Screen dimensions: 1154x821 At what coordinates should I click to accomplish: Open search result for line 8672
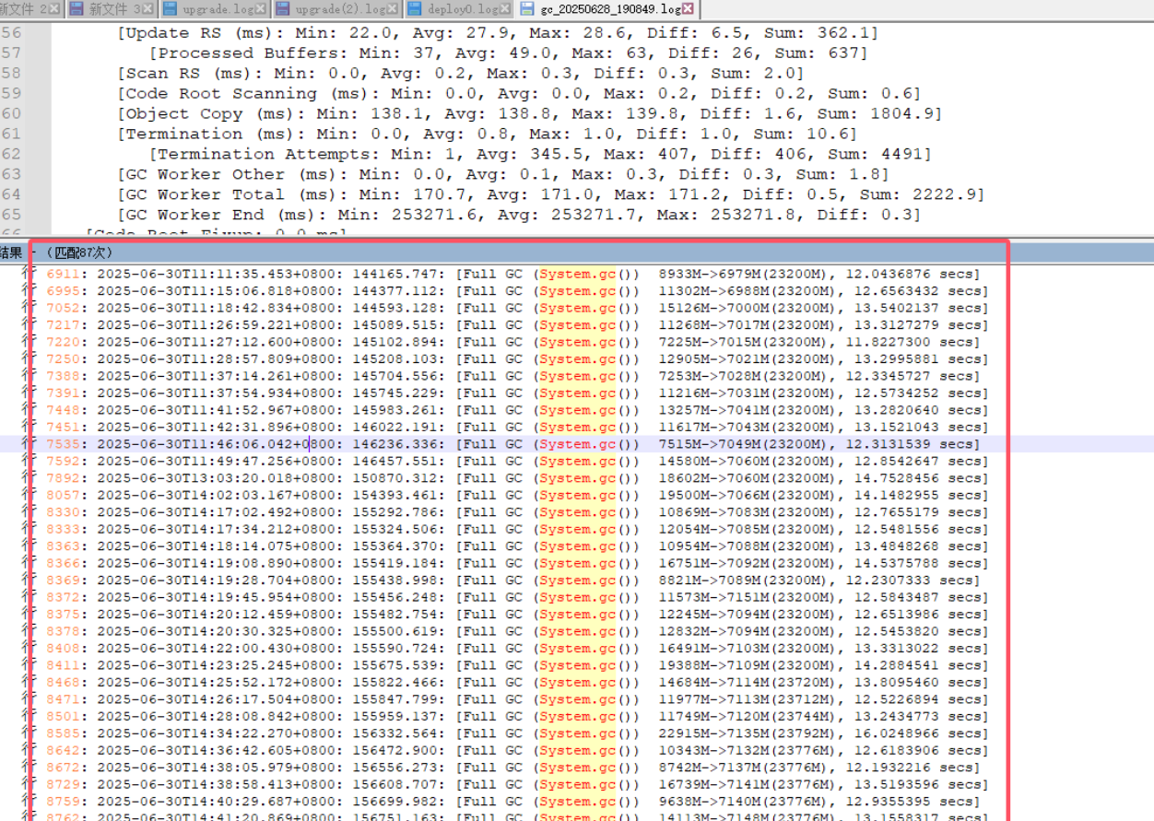pos(513,768)
